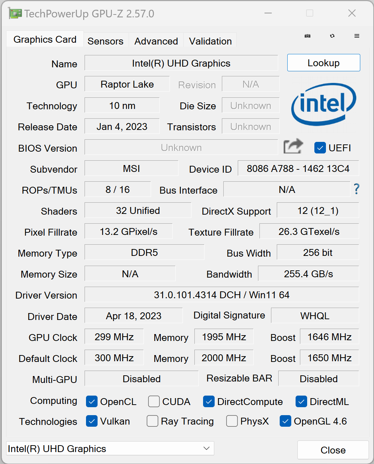
Task: Toggle the OpenCL checkbox
Action: coord(92,401)
